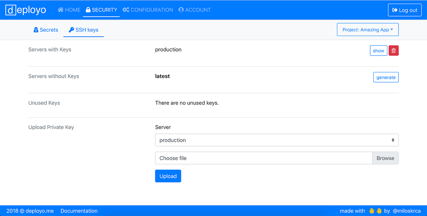Click the Secrets tab icon

(x=36, y=30)
